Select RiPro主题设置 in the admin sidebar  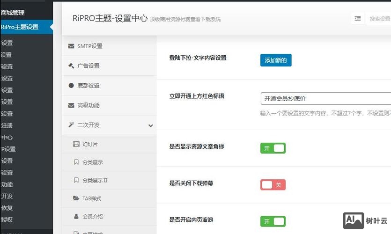26,27
